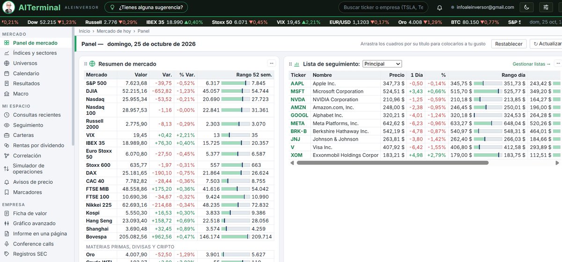The height and width of the screenshot is (262, 562).
Task: Click the Actualizar button
Action: [546, 44]
